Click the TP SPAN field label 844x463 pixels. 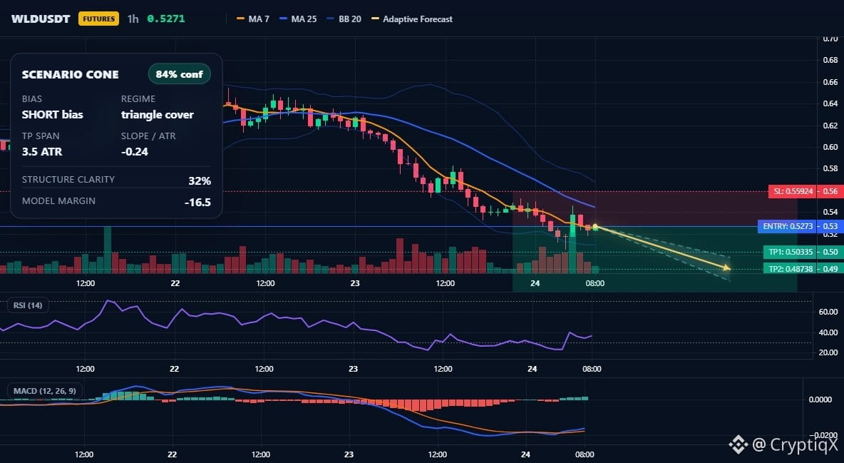tap(41, 136)
